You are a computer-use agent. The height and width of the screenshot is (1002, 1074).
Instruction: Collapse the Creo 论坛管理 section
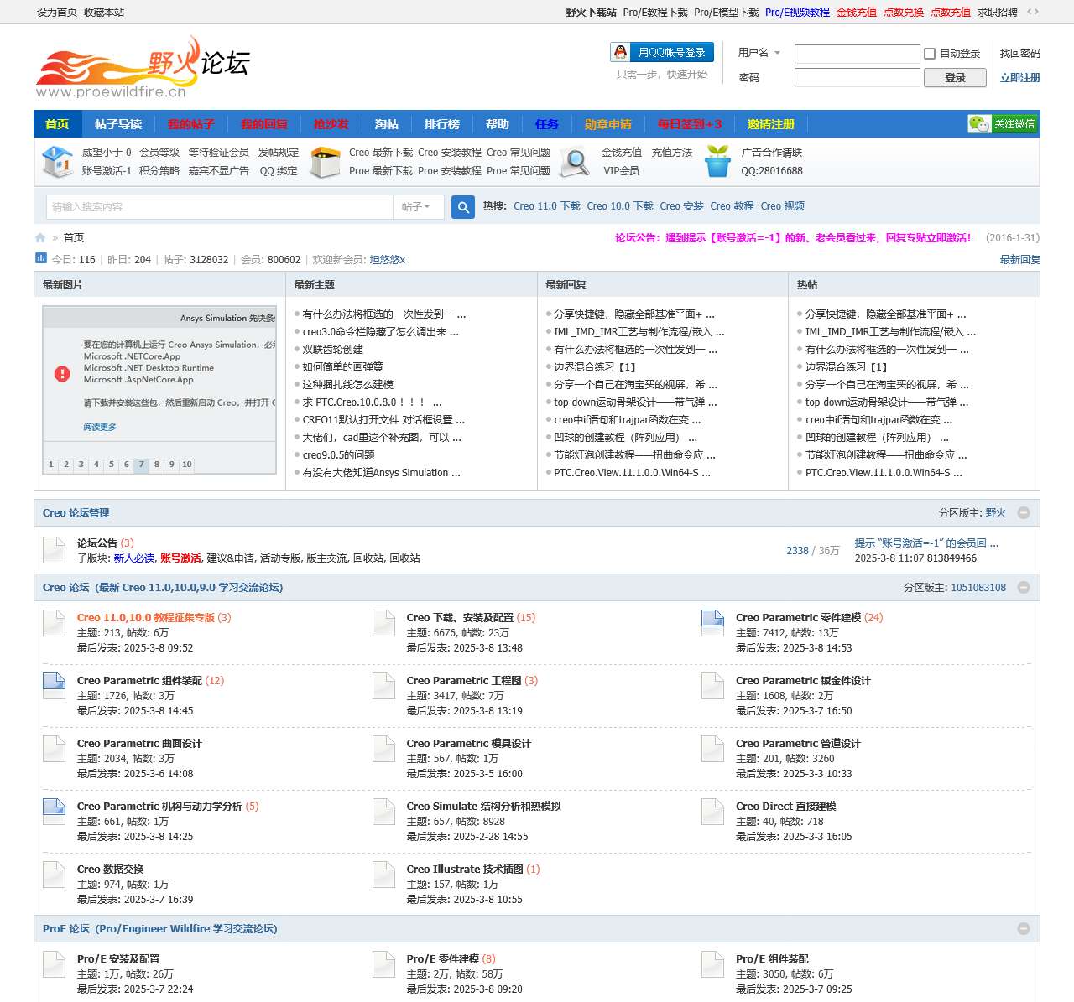(1024, 513)
